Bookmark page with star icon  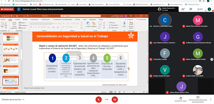point(204,1)
